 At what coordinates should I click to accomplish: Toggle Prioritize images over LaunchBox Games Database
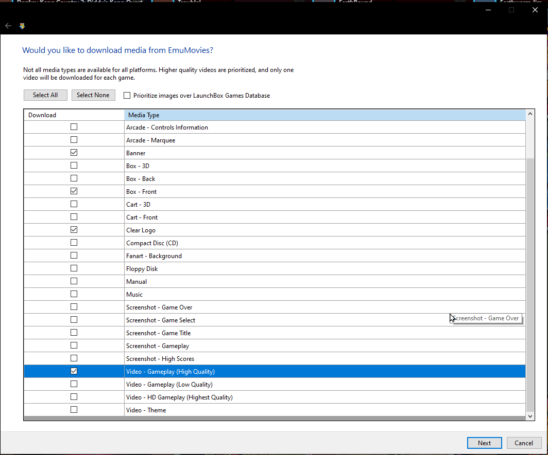point(127,95)
